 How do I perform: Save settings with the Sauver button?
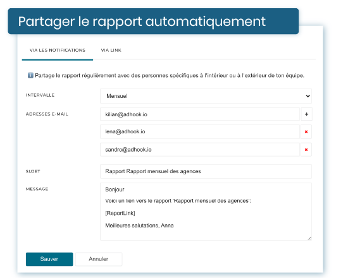tap(49, 259)
